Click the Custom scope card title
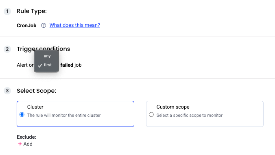 (173, 107)
